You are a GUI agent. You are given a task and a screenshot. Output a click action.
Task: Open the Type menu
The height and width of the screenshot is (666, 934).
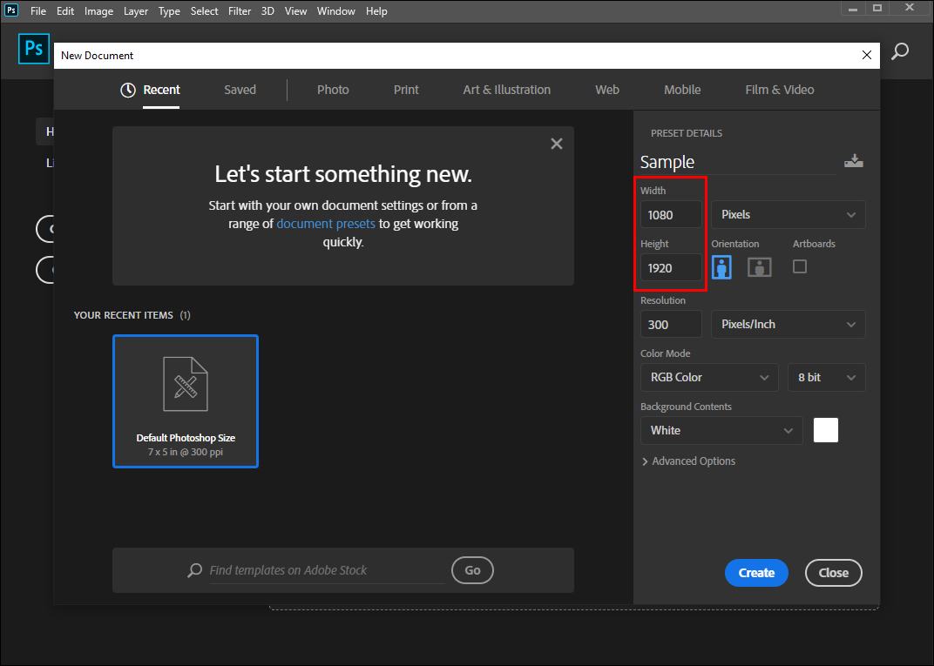[169, 11]
